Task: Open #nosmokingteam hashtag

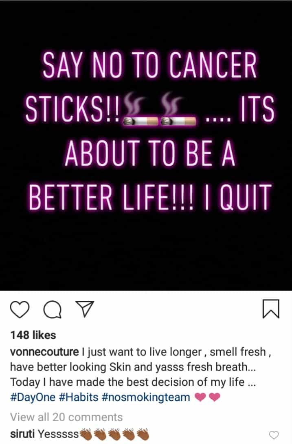Action: tap(145, 397)
